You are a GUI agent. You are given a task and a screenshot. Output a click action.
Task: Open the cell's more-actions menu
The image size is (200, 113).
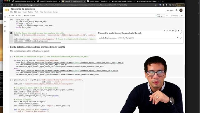(181, 31)
